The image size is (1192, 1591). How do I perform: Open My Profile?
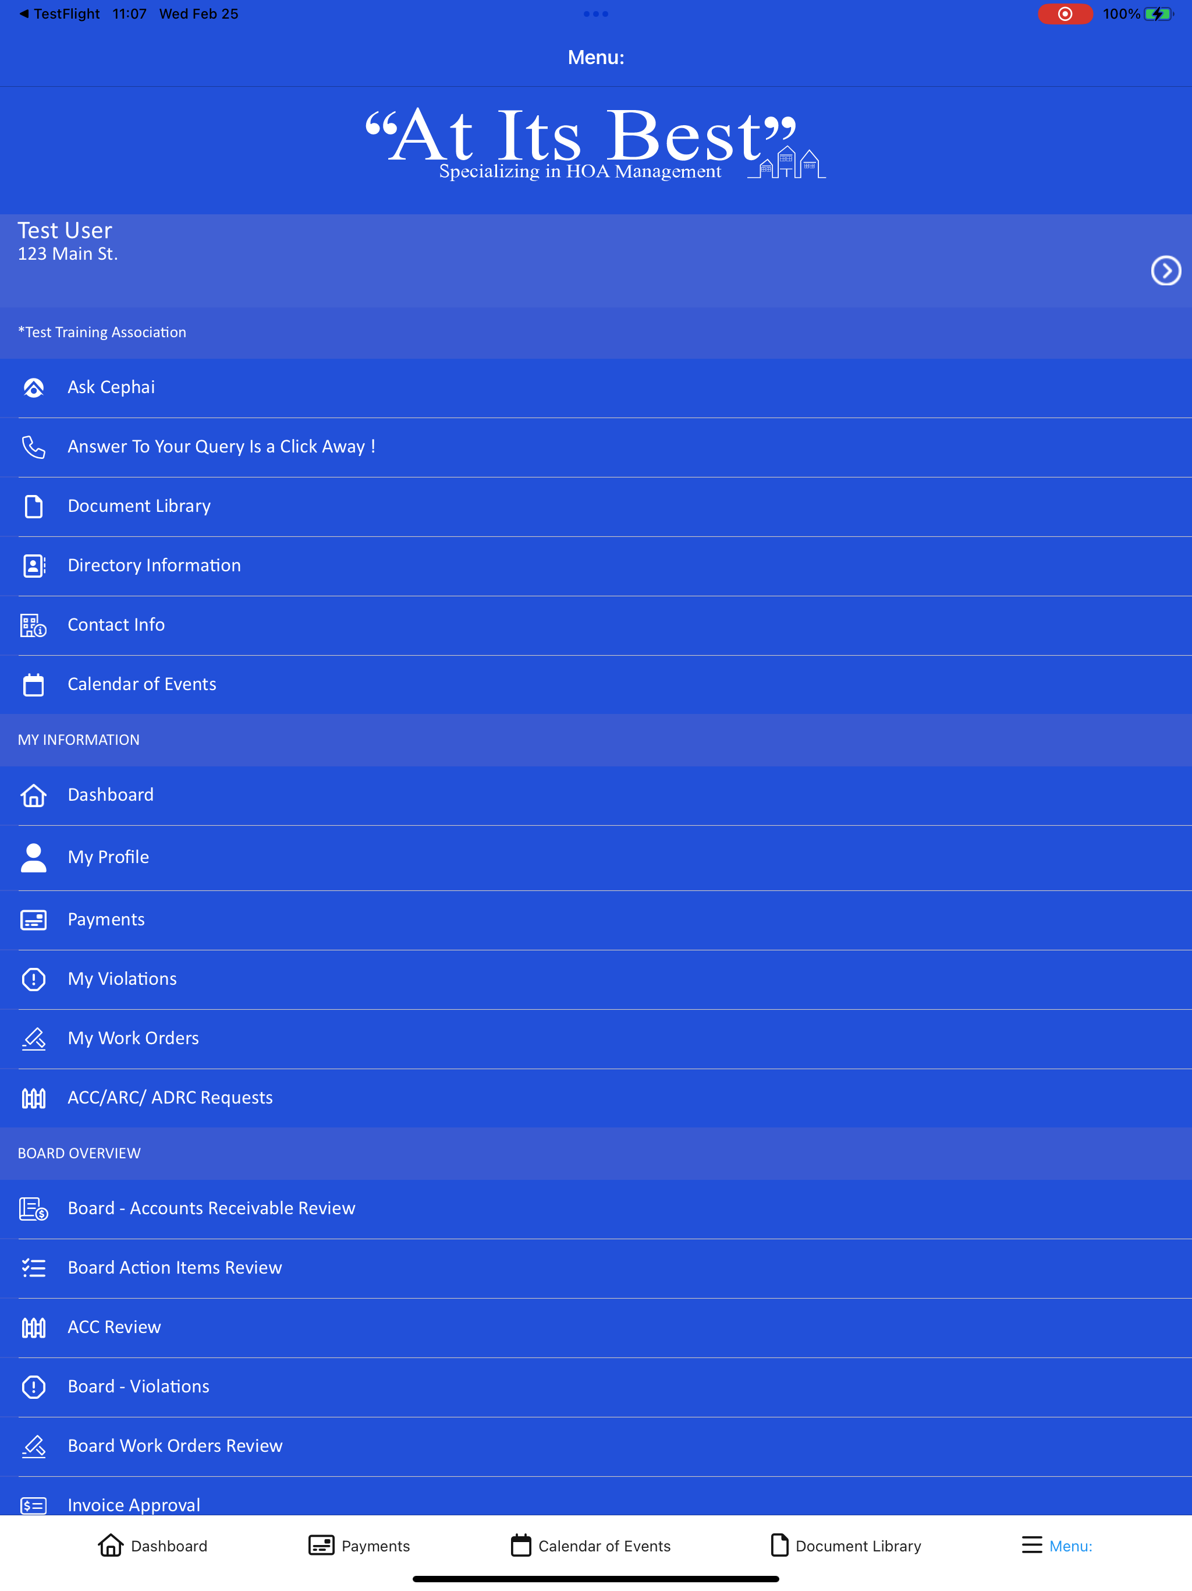596,857
